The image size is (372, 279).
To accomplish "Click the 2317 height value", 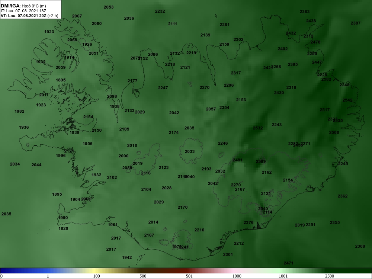I will coord(236,73).
